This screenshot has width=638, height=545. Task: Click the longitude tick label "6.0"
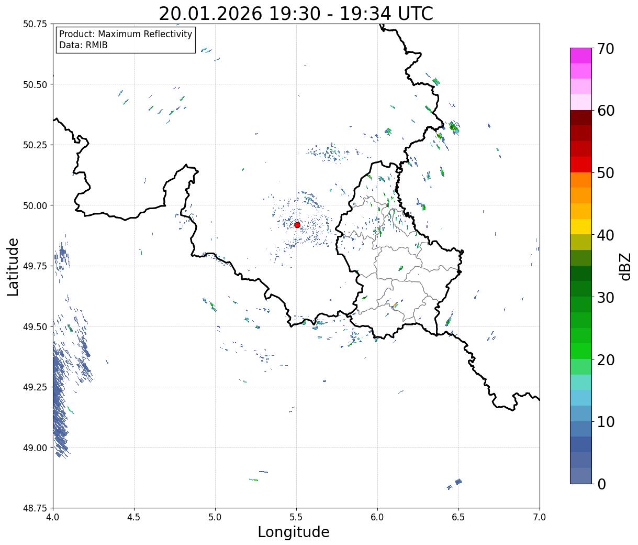tap(377, 517)
